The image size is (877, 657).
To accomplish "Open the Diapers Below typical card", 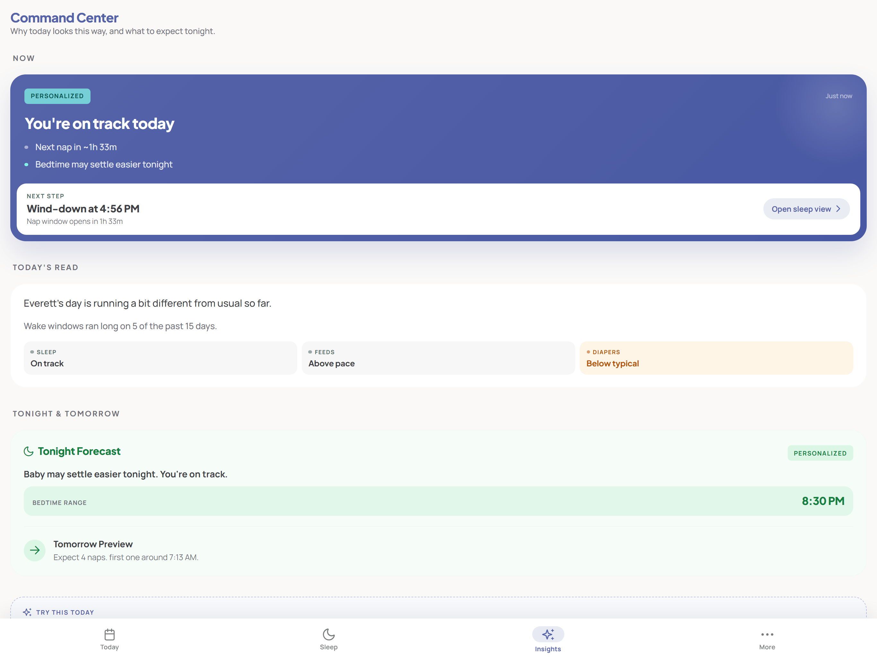I will coord(716,358).
